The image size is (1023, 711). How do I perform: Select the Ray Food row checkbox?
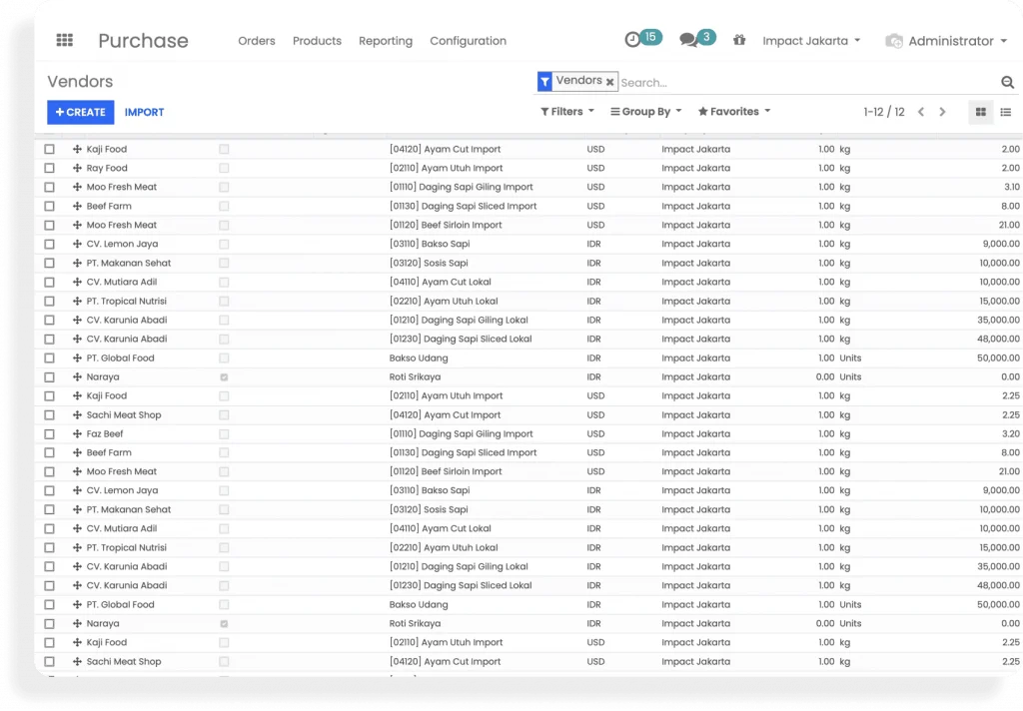pos(50,169)
